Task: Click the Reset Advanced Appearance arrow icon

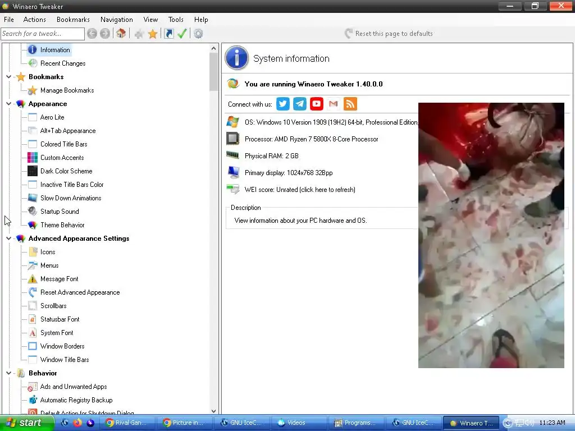Action: (x=33, y=292)
